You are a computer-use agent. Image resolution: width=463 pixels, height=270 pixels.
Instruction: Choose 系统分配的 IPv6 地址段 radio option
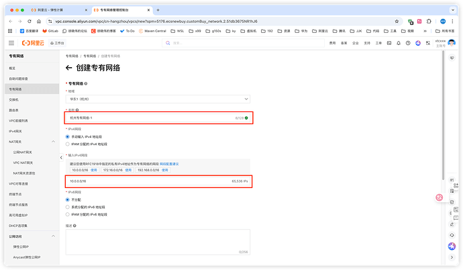(x=67, y=207)
